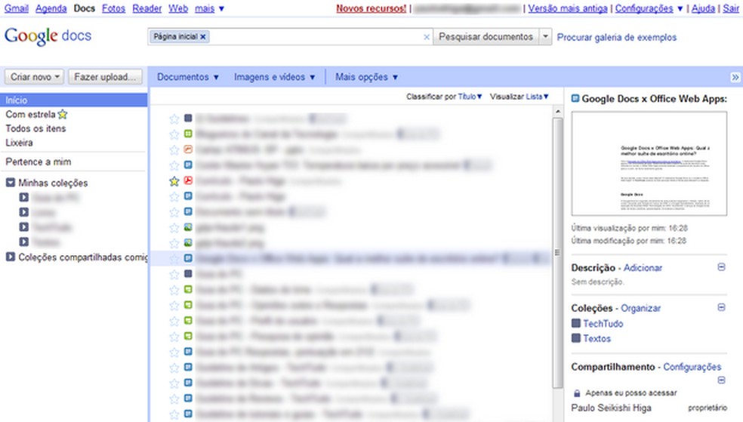This screenshot has width=743, height=422.
Task: Expand the first collection under Minhas coleções
Action: coord(23,198)
